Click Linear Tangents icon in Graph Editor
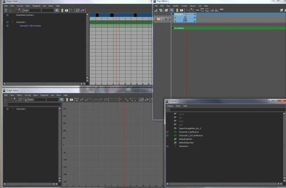This screenshot has width=286, height=188. coord(91,100)
